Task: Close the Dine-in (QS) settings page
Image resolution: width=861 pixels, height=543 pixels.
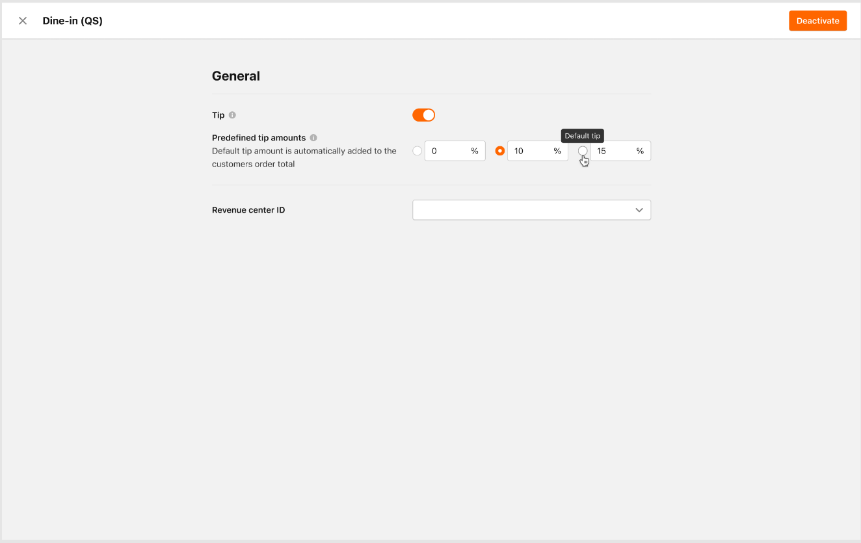Action: [x=23, y=21]
